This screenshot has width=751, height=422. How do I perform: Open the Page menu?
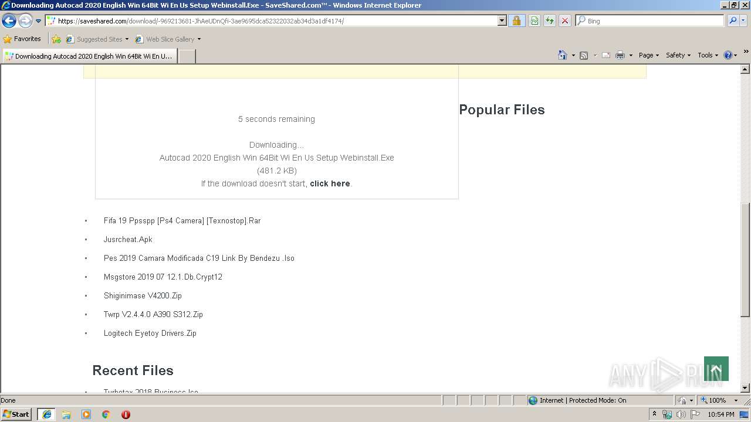point(648,55)
